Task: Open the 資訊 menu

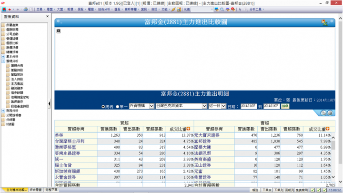Action: (145, 10)
